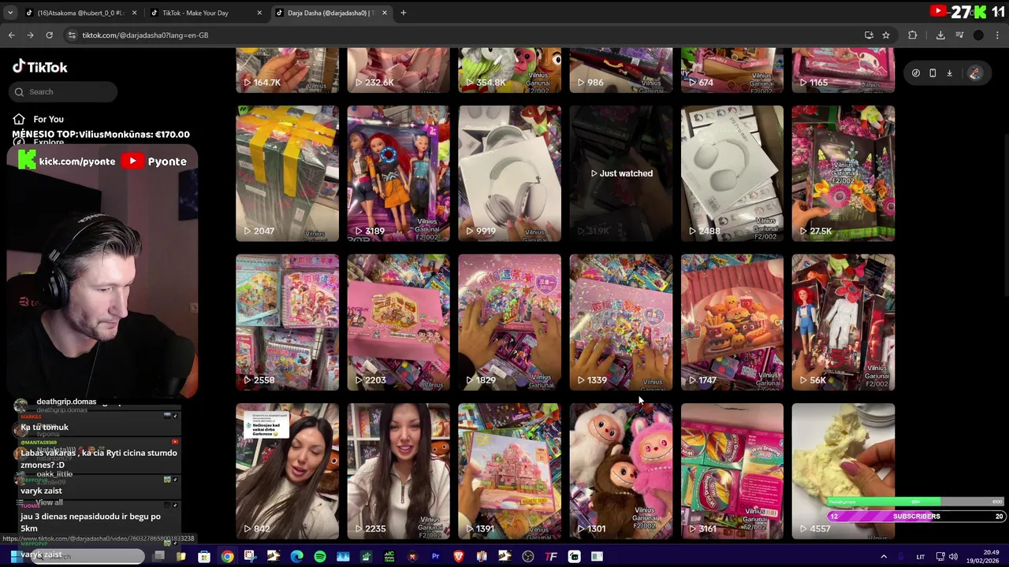1009x567 pixels.
Task: Open the video with 354.8K views
Action: click(509, 70)
